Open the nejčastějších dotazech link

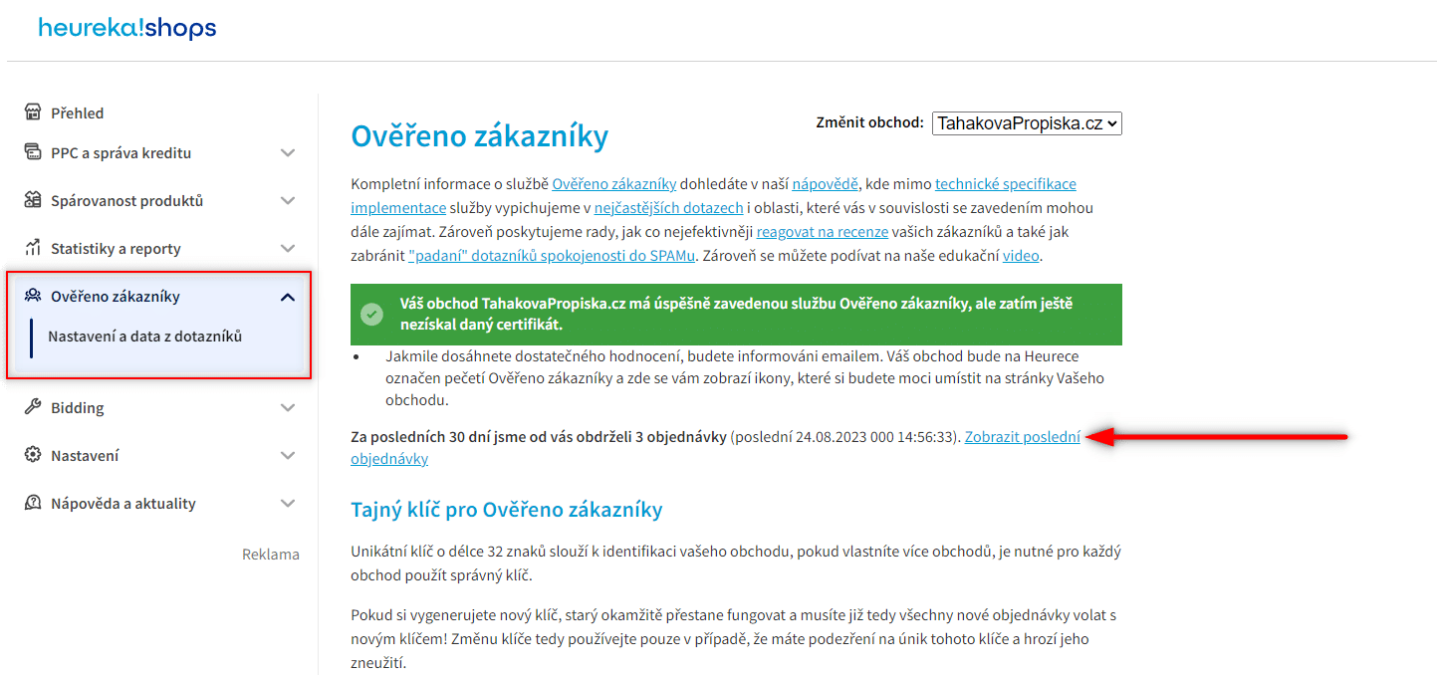point(669,208)
